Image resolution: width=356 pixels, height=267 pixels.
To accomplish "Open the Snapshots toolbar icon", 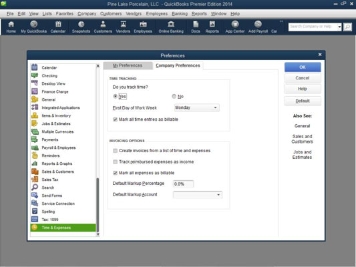I will [x=81, y=27].
